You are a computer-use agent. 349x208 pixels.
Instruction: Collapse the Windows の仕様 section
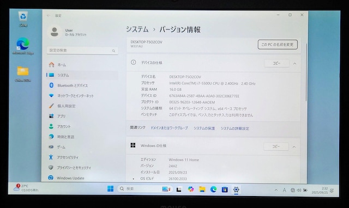click(294, 146)
